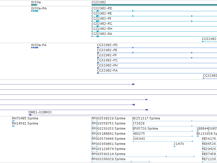217x163 pixels.
Task: Click the RH70485.5prime arrow glyph
Action: (x=14, y=121)
